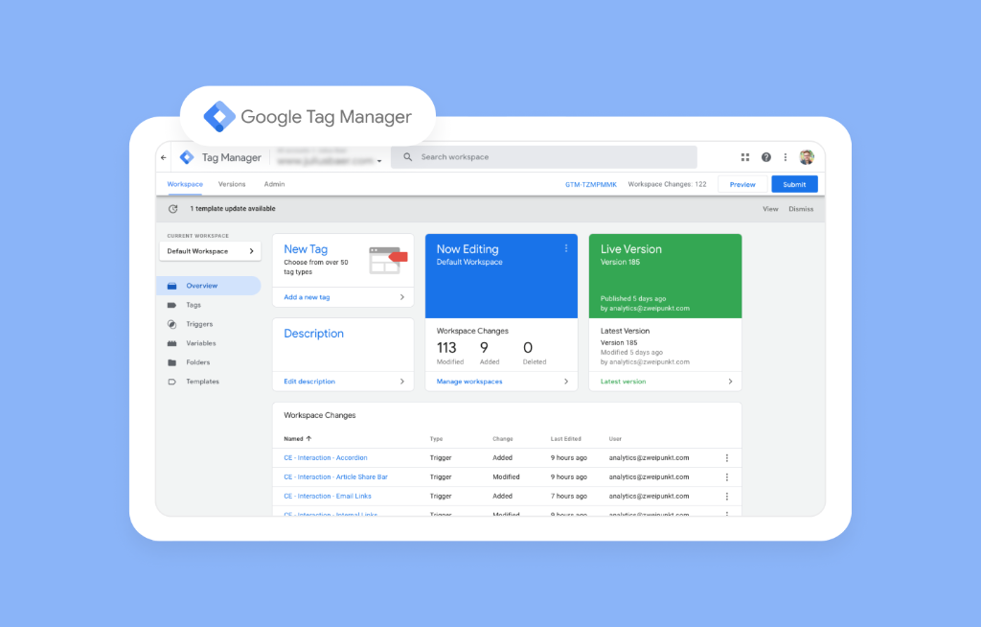Click in the Search workspace field

(544, 157)
